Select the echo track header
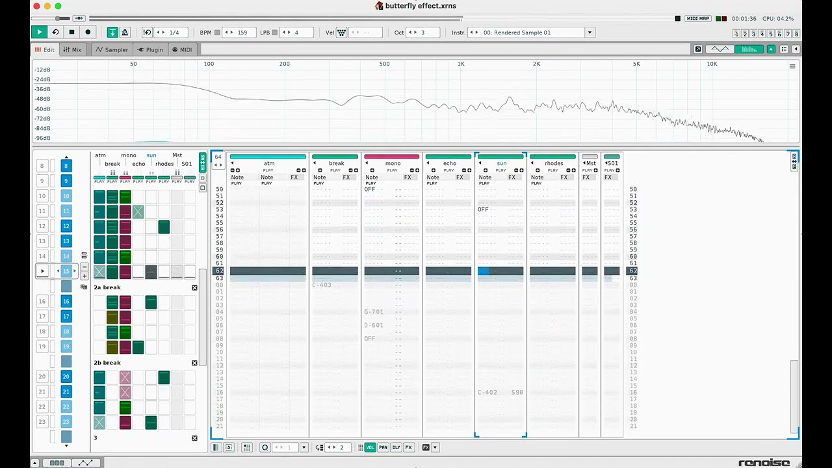This screenshot has height=468, width=832. (448, 163)
